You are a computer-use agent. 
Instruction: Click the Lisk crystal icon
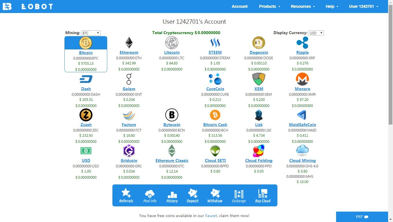pos(259,115)
